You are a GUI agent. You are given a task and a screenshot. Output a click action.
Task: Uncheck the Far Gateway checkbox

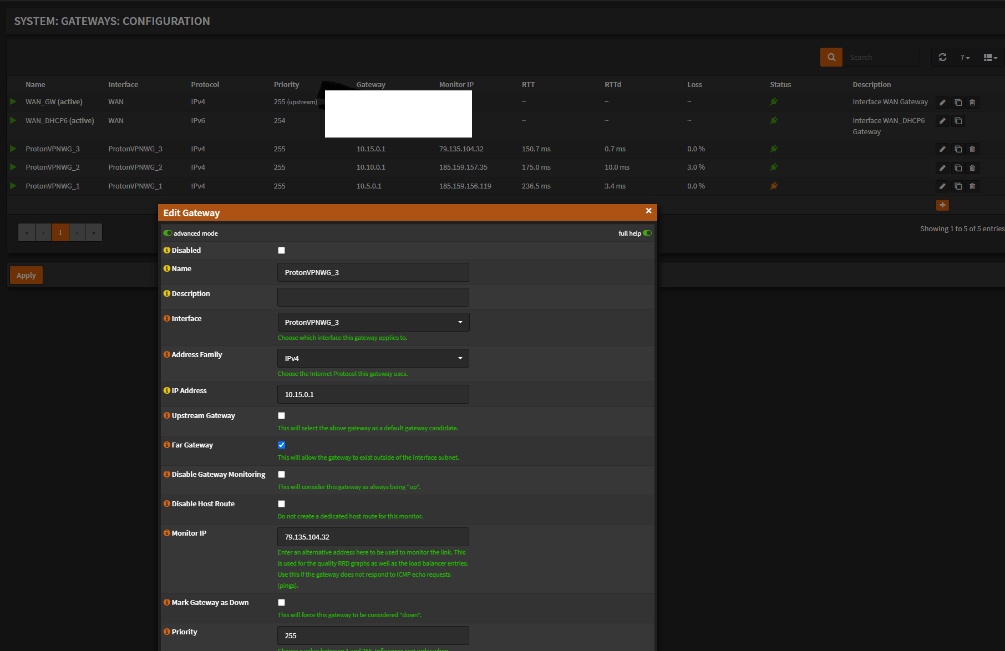point(281,445)
